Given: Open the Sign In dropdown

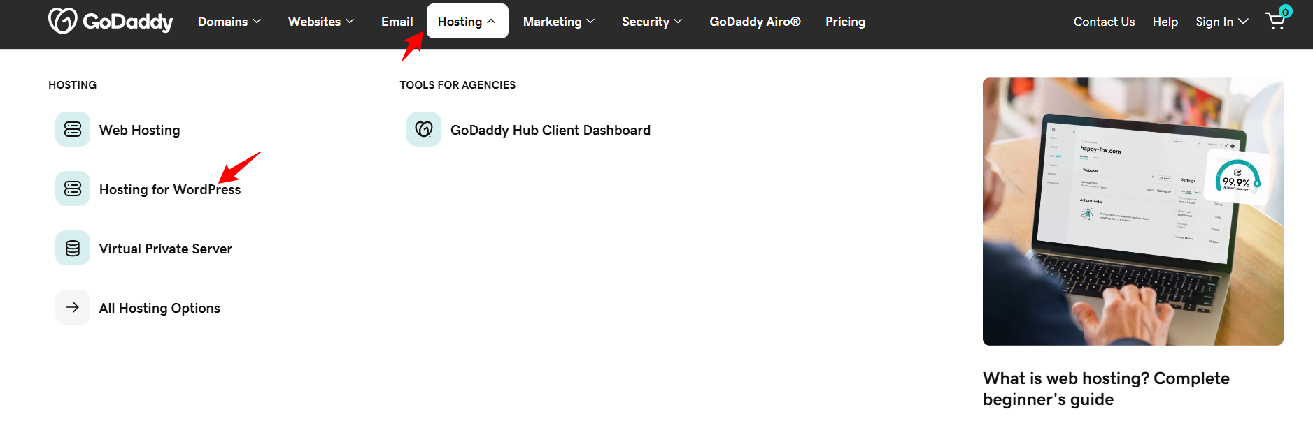Looking at the screenshot, I should pyautogui.click(x=1221, y=22).
